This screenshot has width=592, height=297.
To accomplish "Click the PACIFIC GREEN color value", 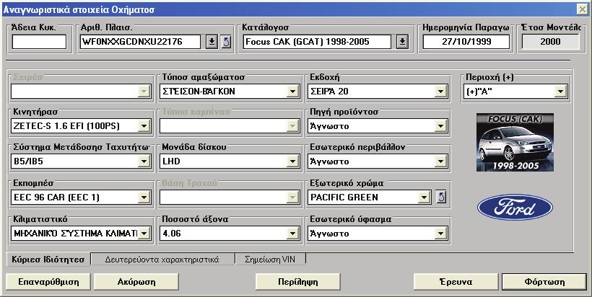I will [344, 197].
